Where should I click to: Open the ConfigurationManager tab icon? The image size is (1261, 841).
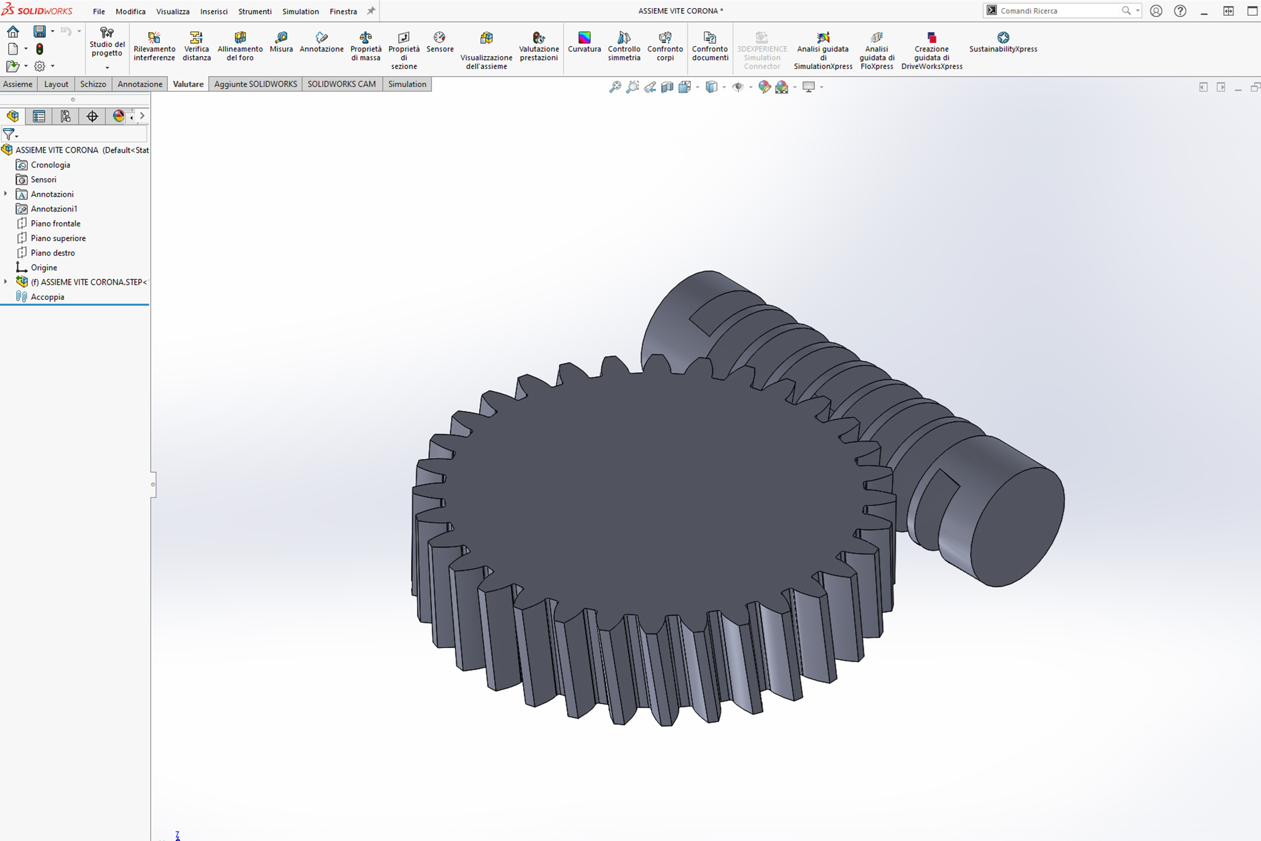[x=66, y=117]
